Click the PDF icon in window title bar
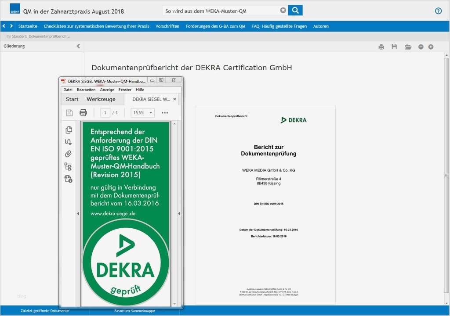This screenshot has height=316, width=450. (x=63, y=81)
